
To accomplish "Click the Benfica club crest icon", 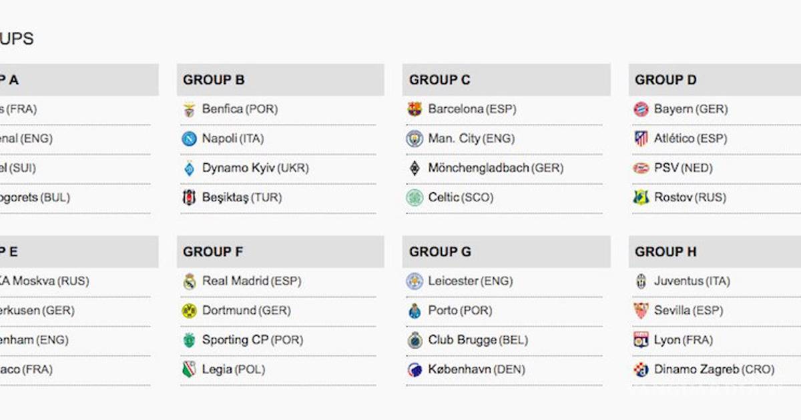I will point(190,110).
